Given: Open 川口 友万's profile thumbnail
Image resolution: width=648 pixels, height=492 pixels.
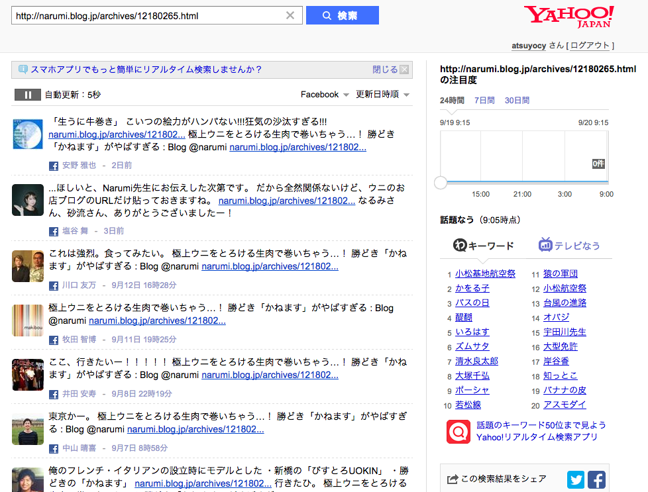Looking at the screenshot, I should 28,266.
